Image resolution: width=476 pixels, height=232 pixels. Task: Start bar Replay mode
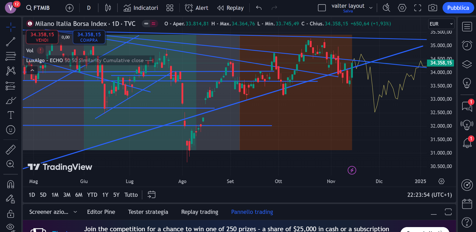point(230,8)
